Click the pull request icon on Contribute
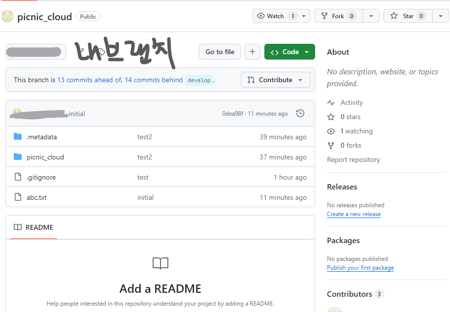 tap(251, 80)
